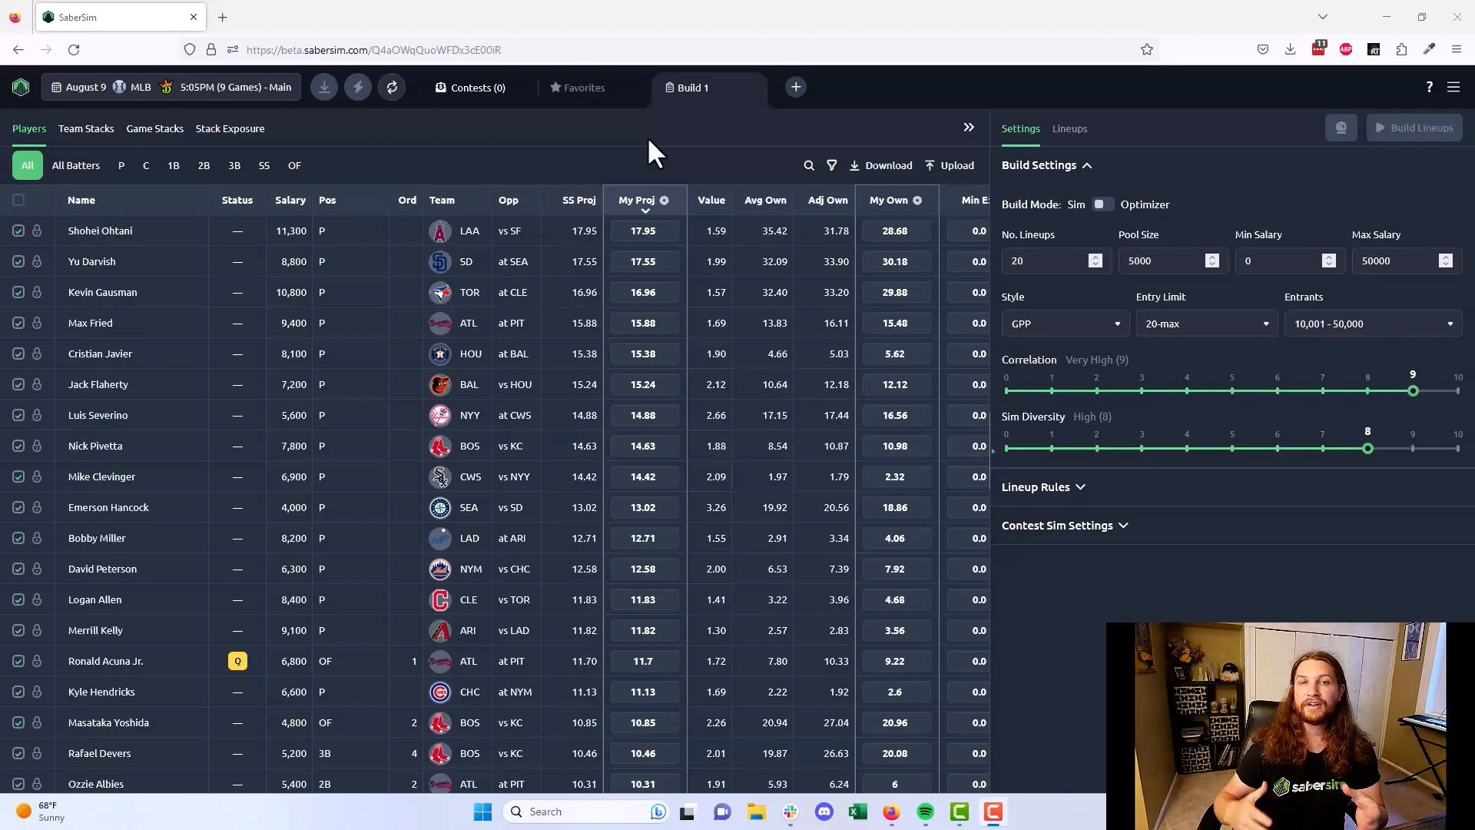Open the My Proj settings gear icon
This screenshot has width=1475, height=830.
[x=664, y=200]
